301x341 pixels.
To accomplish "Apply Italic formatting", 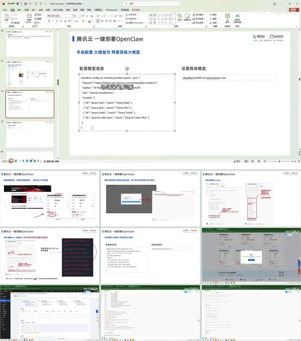I will point(53,21).
